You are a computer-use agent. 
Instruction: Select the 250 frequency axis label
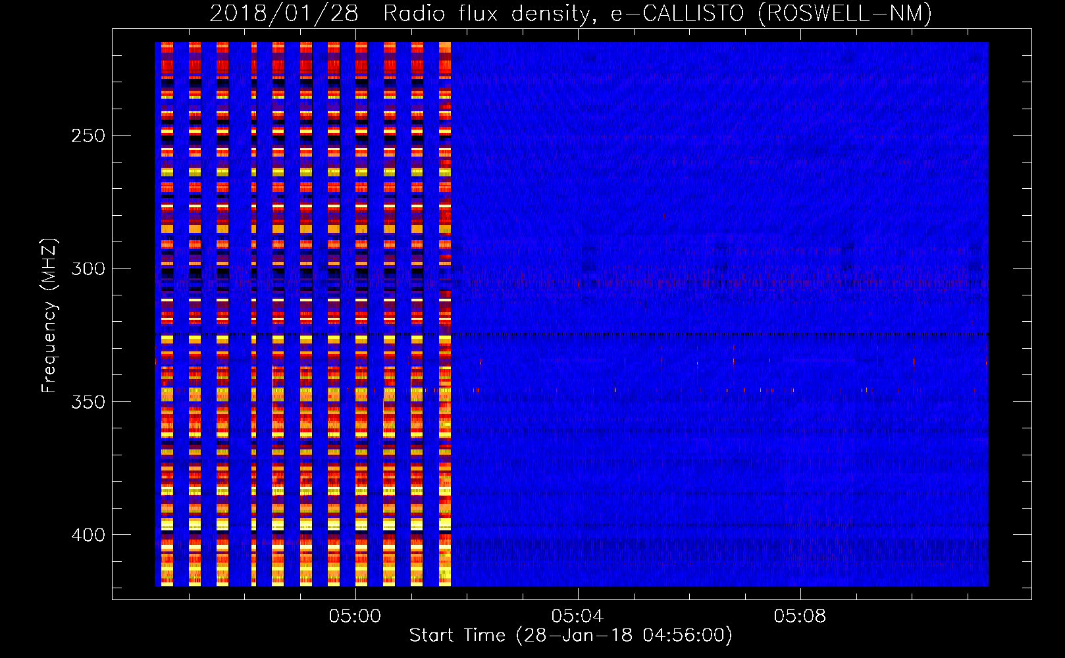(88, 136)
